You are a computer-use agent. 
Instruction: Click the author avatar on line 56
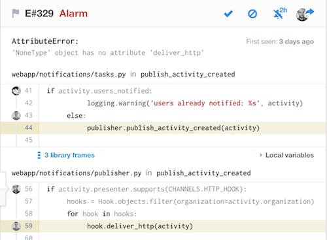16,189
